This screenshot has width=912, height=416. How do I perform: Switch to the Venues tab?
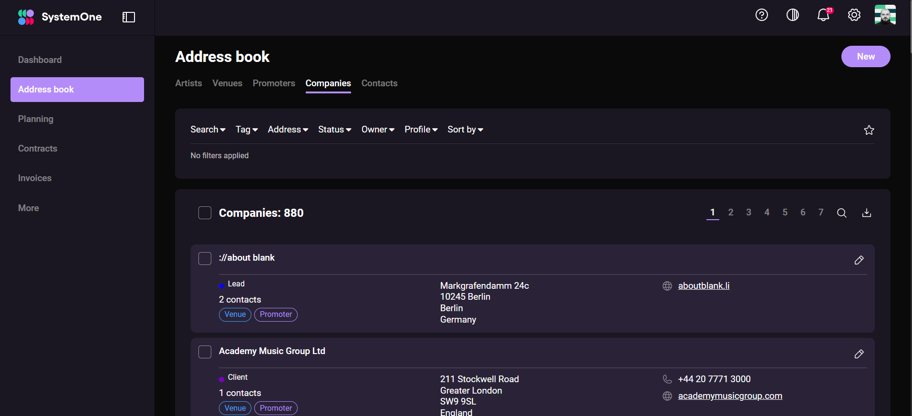(228, 83)
